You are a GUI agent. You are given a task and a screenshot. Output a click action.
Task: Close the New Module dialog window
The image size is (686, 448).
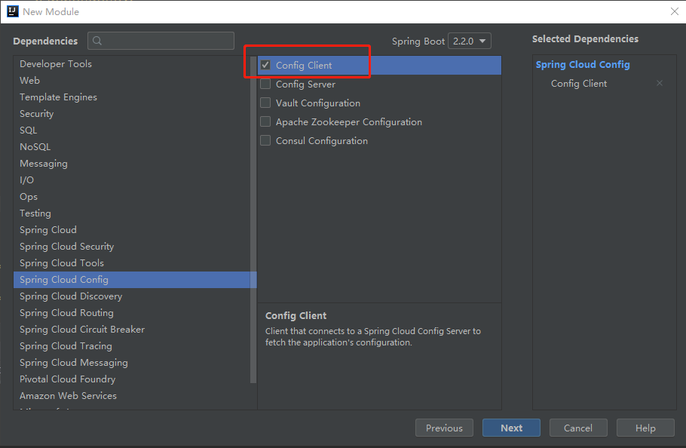click(674, 11)
